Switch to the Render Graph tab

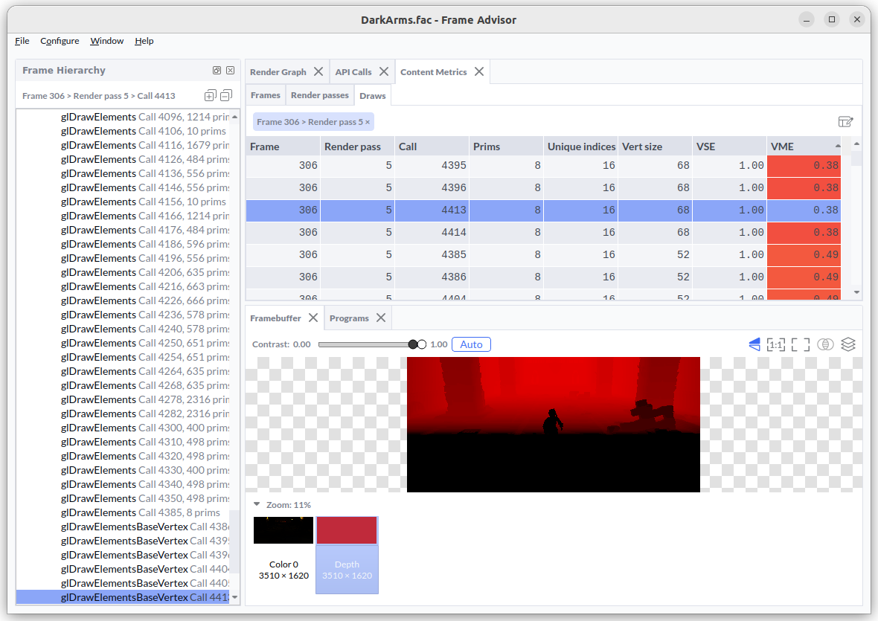(278, 71)
